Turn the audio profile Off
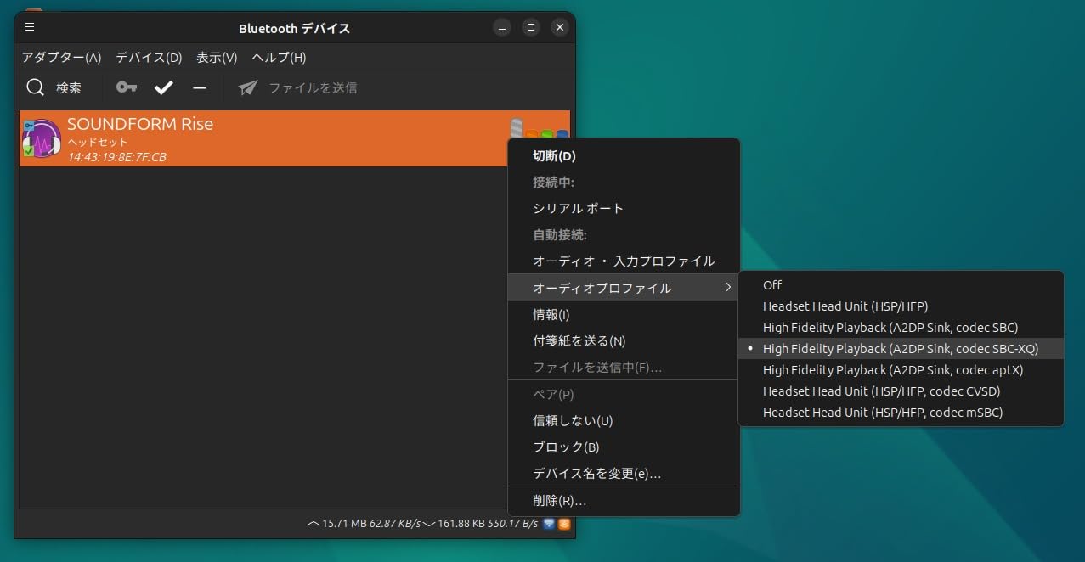Image resolution: width=1085 pixels, height=562 pixels. [771, 284]
